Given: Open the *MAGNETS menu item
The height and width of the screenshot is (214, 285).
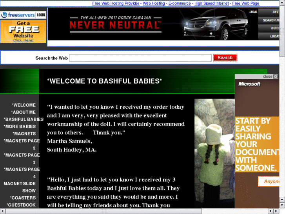Looking at the screenshot, I should pyautogui.click(x=24, y=134).
